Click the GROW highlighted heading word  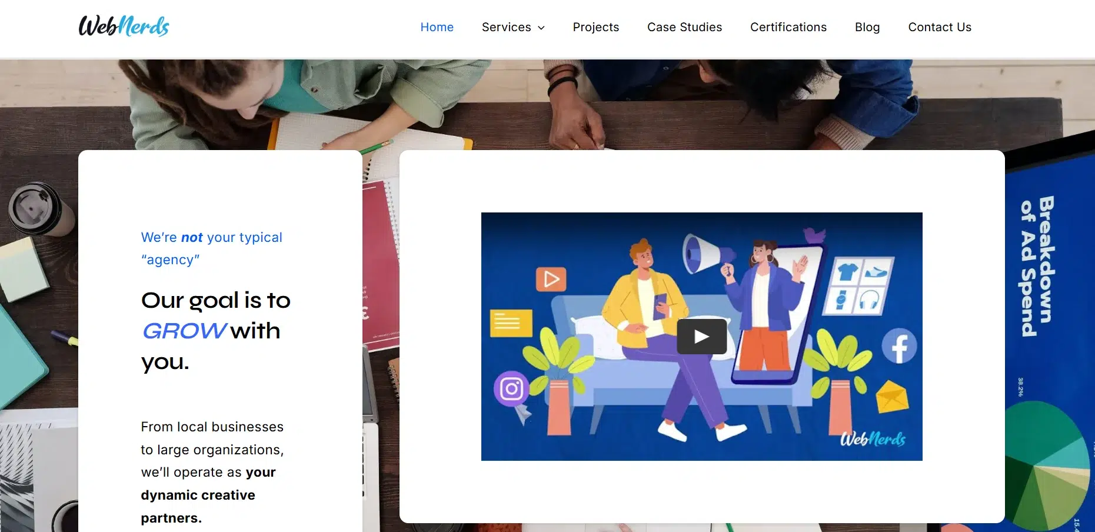coord(184,331)
